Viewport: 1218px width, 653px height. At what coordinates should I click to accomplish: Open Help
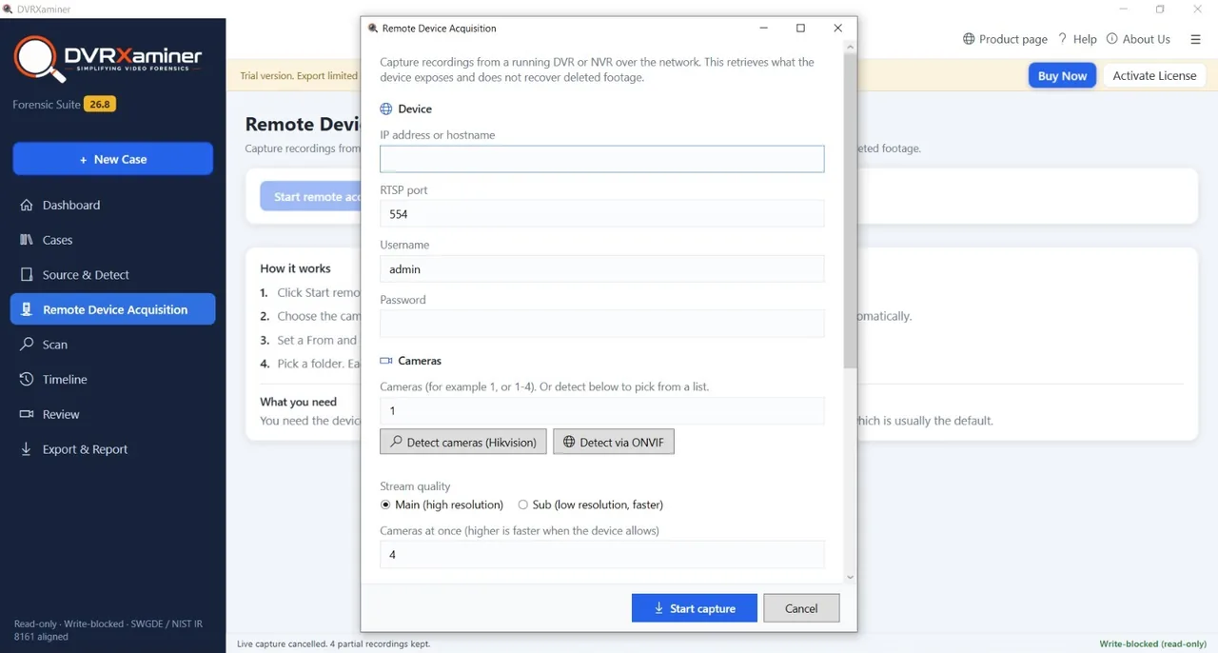(1085, 39)
